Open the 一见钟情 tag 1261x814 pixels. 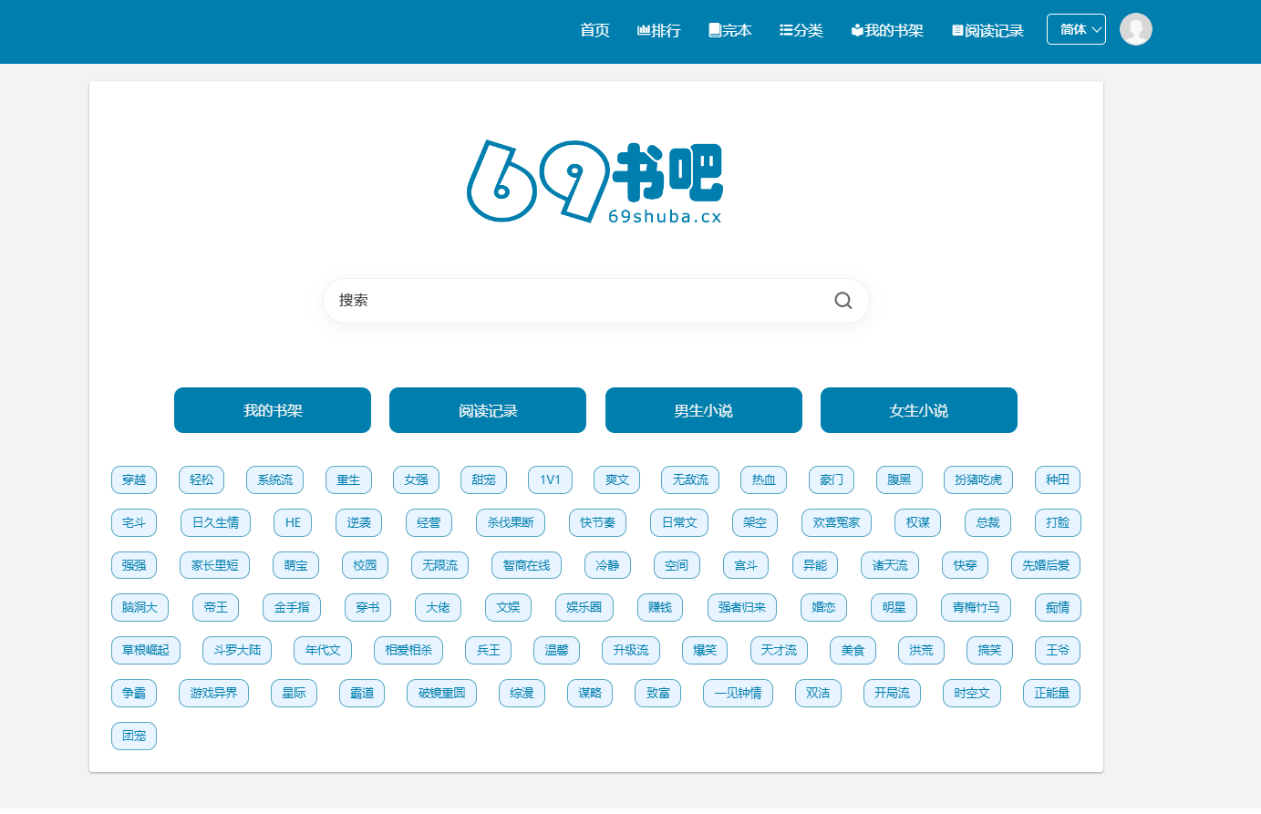coord(738,693)
